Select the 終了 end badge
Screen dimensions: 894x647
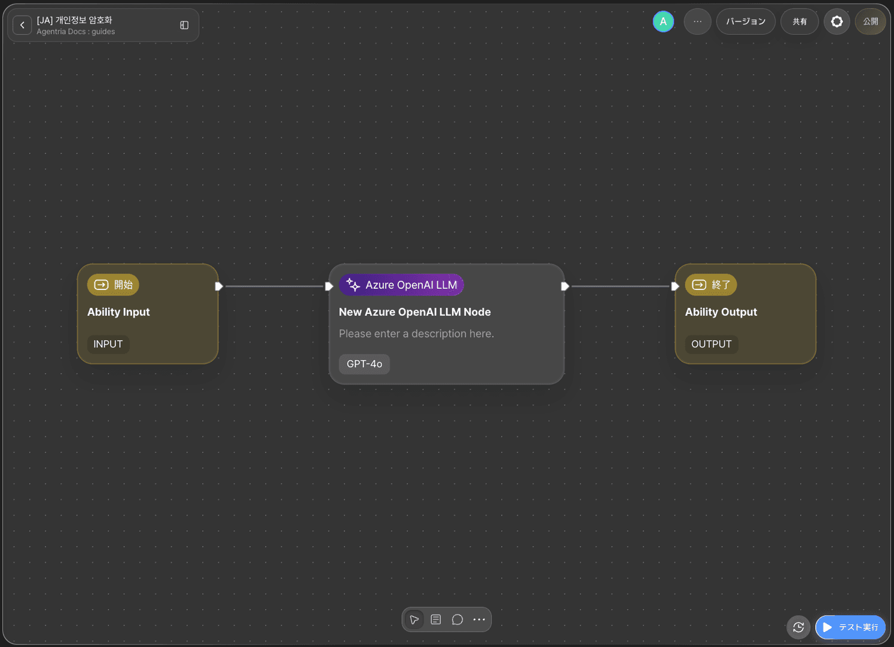point(711,285)
